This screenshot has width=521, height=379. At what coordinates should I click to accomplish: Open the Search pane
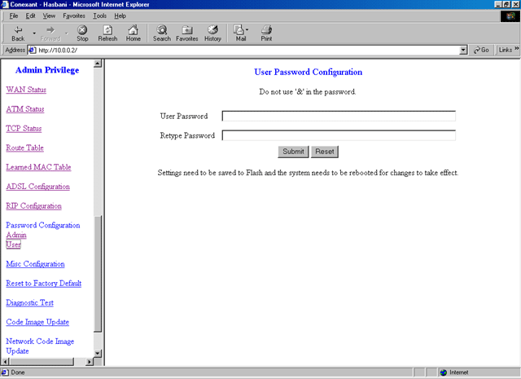[162, 33]
